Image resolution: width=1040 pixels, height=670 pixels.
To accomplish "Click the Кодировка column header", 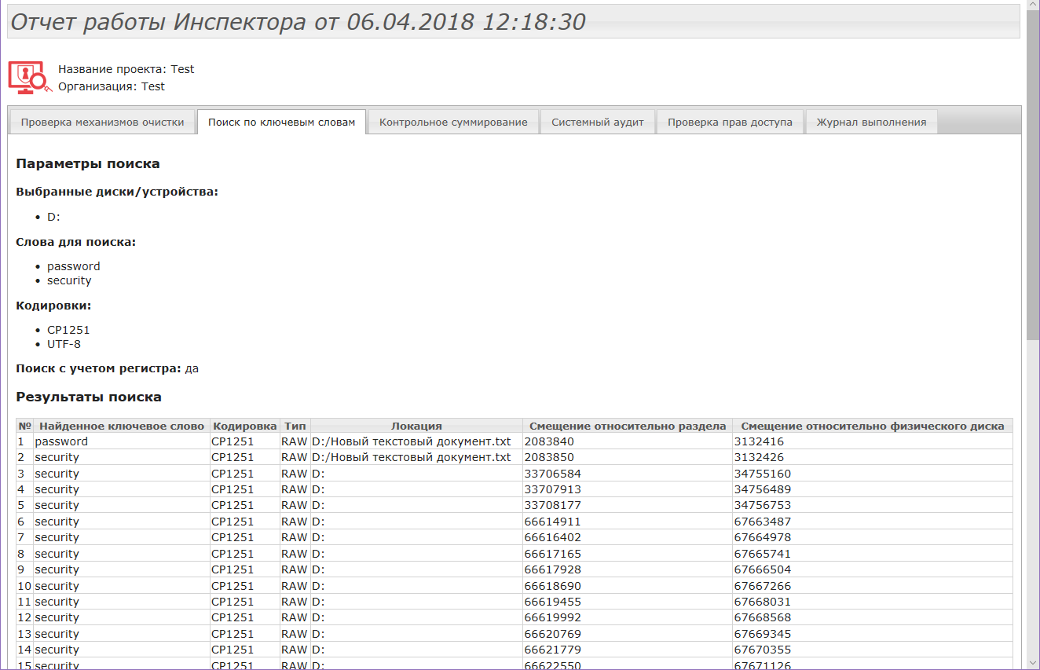I will (244, 426).
